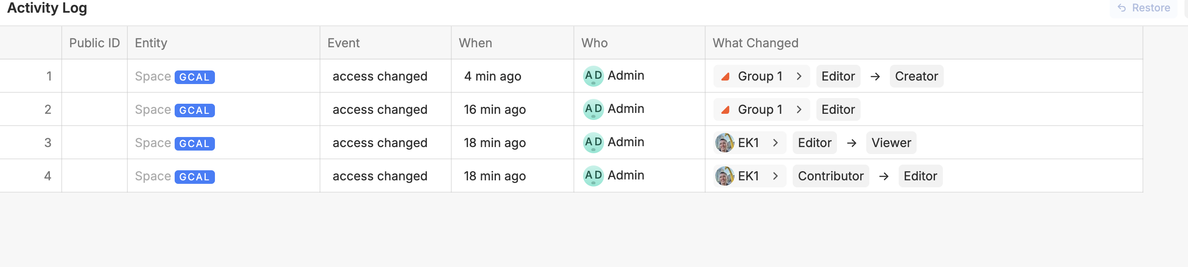
Task: Expand the chevron after Group 1 in row 2
Action: coord(799,110)
